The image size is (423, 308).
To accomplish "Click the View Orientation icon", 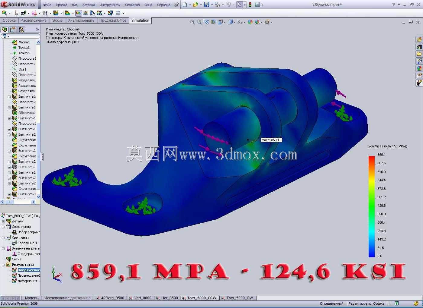I will tap(221, 22).
